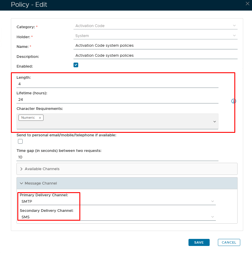Image resolution: width=252 pixels, height=253 pixels.
Task: Uncheck the Enabled checkbox
Action: (76, 65)
